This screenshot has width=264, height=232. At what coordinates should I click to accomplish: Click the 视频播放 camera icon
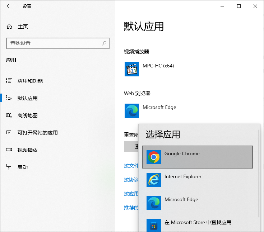click(x=9, y=150)
